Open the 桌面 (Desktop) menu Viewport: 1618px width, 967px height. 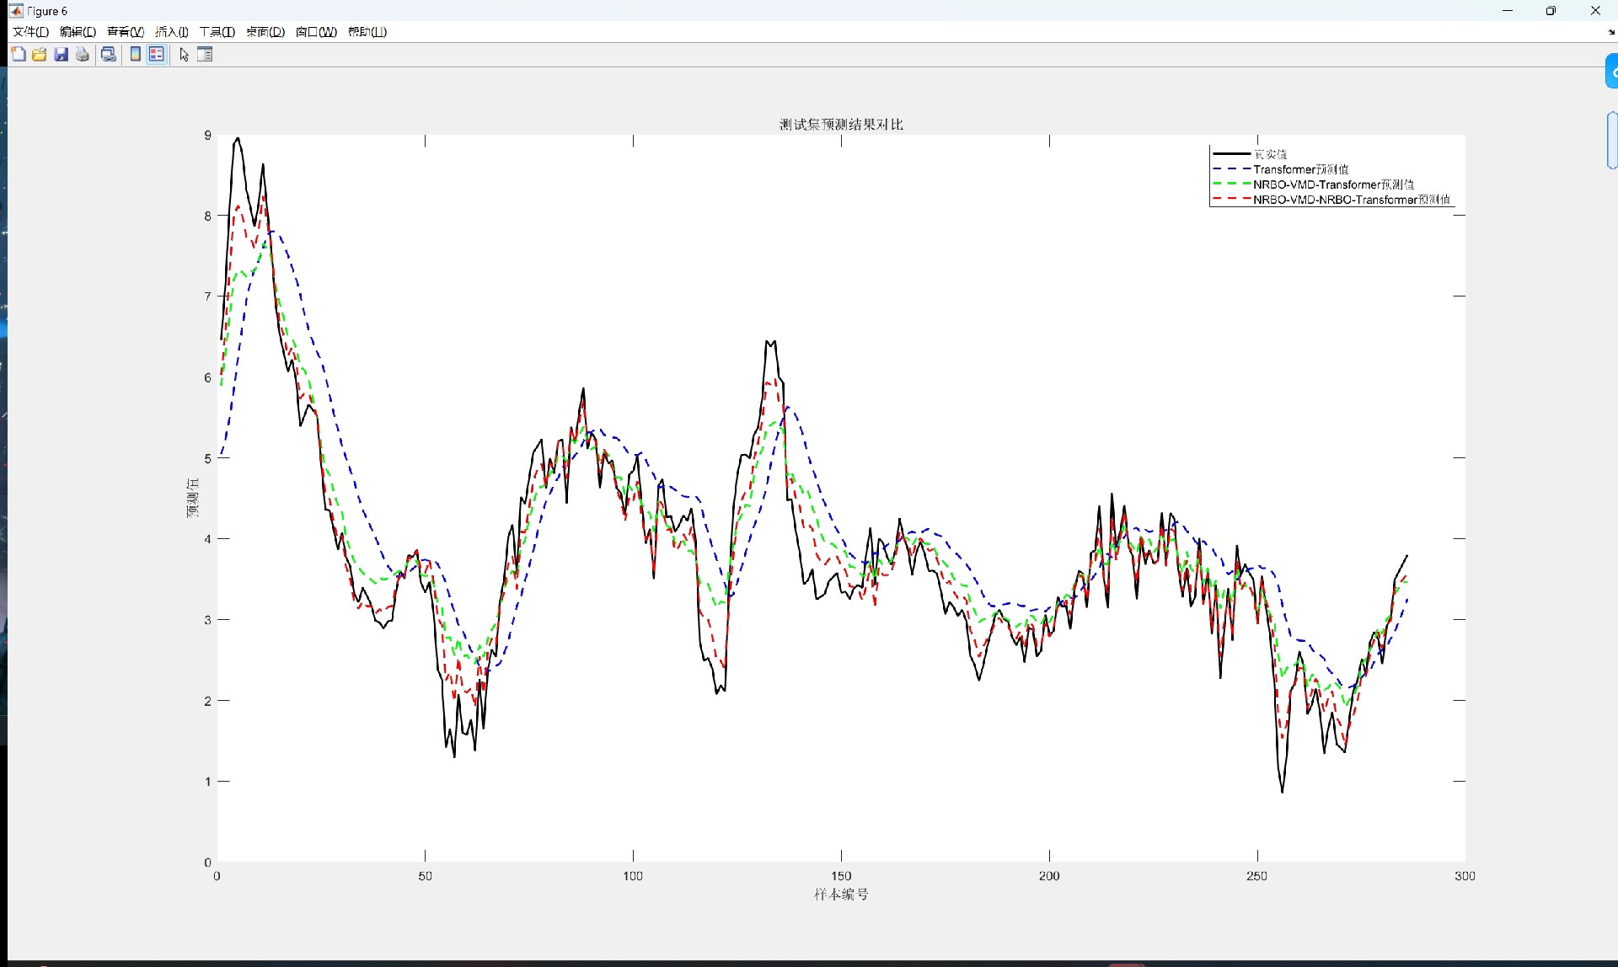tap(265, 32)
